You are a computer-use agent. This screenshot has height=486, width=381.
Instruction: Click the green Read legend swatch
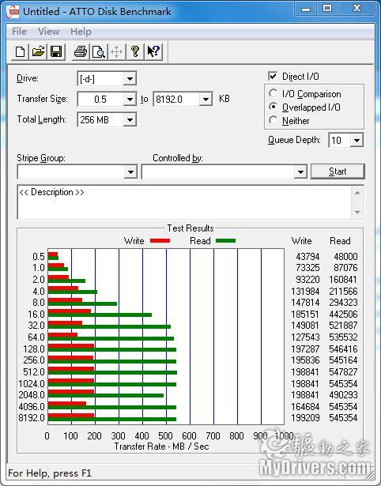point(226,240)
